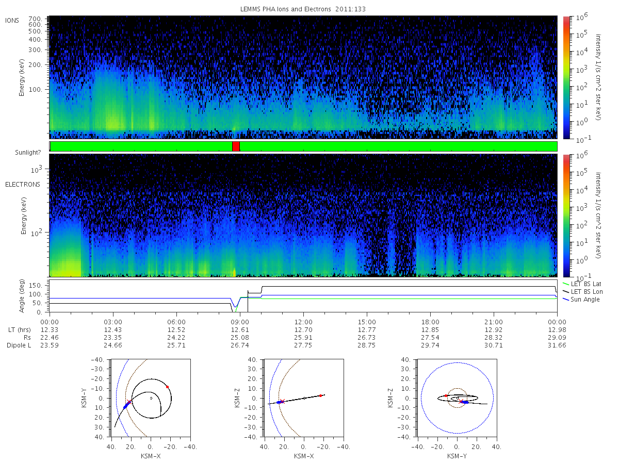The width and height of the screenshot is (619, 464).
Task: Click the red dot in KSM-X/KSM-Y orbit plot
Action: (x=167, y=387)
